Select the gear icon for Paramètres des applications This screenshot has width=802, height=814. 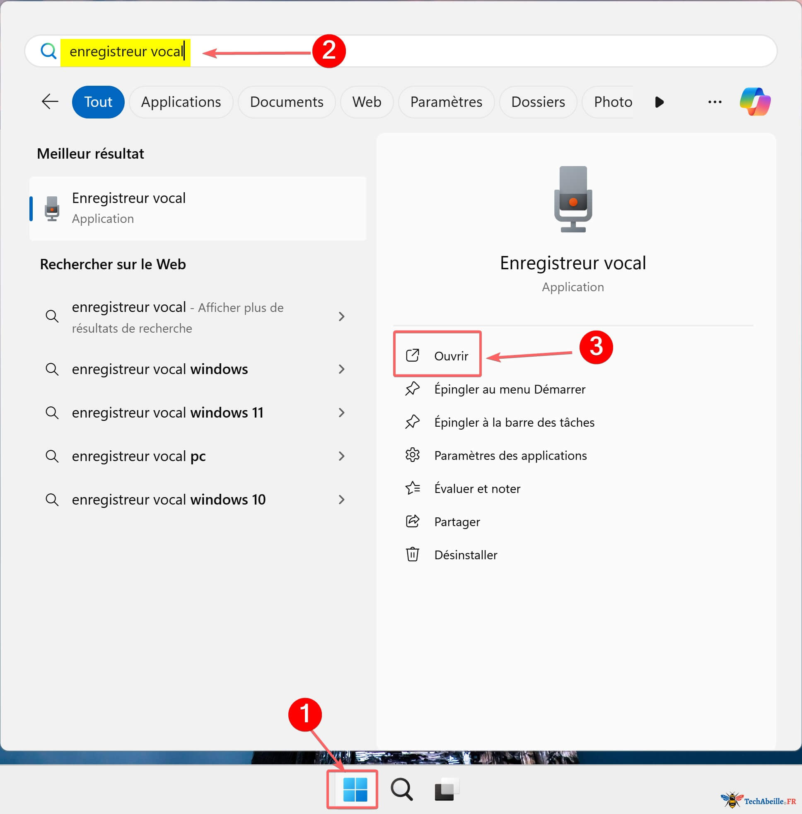tap(412, 455)
